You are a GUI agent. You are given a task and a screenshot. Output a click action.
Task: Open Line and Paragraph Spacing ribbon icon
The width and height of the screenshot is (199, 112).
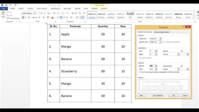click(x=71, y=17)
